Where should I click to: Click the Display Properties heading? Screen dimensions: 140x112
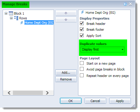click(x=95, y=18)
